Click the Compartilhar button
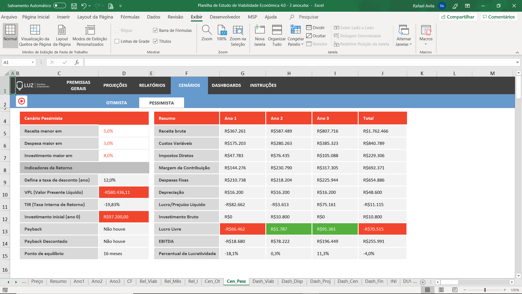 tap(458, 17)
